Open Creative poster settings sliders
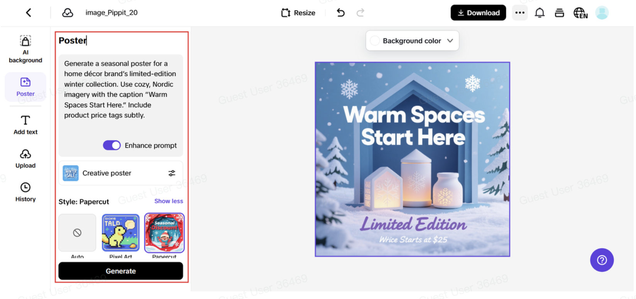This screenshot has width=636, height=299. 172,173
